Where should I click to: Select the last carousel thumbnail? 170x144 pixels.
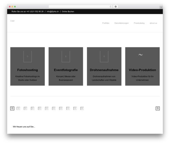pyautogui.click(x=82, y=109)
